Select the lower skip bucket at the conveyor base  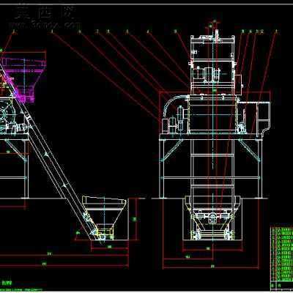pyautogui.click(x=104, y=218)
